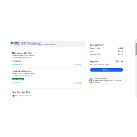The height and width of the screenshot is (137, 137).
Task: Change flight for New York to San José
Action: coord(78,65)
